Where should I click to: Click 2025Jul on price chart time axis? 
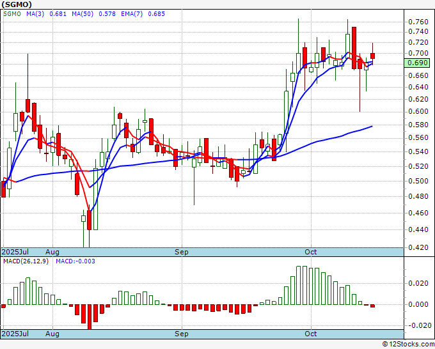[15, 252]
